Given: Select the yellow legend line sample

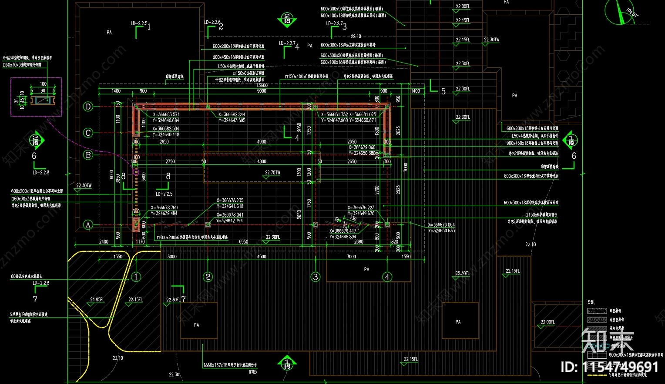Looking at the screenshot, I should [597, 375].
